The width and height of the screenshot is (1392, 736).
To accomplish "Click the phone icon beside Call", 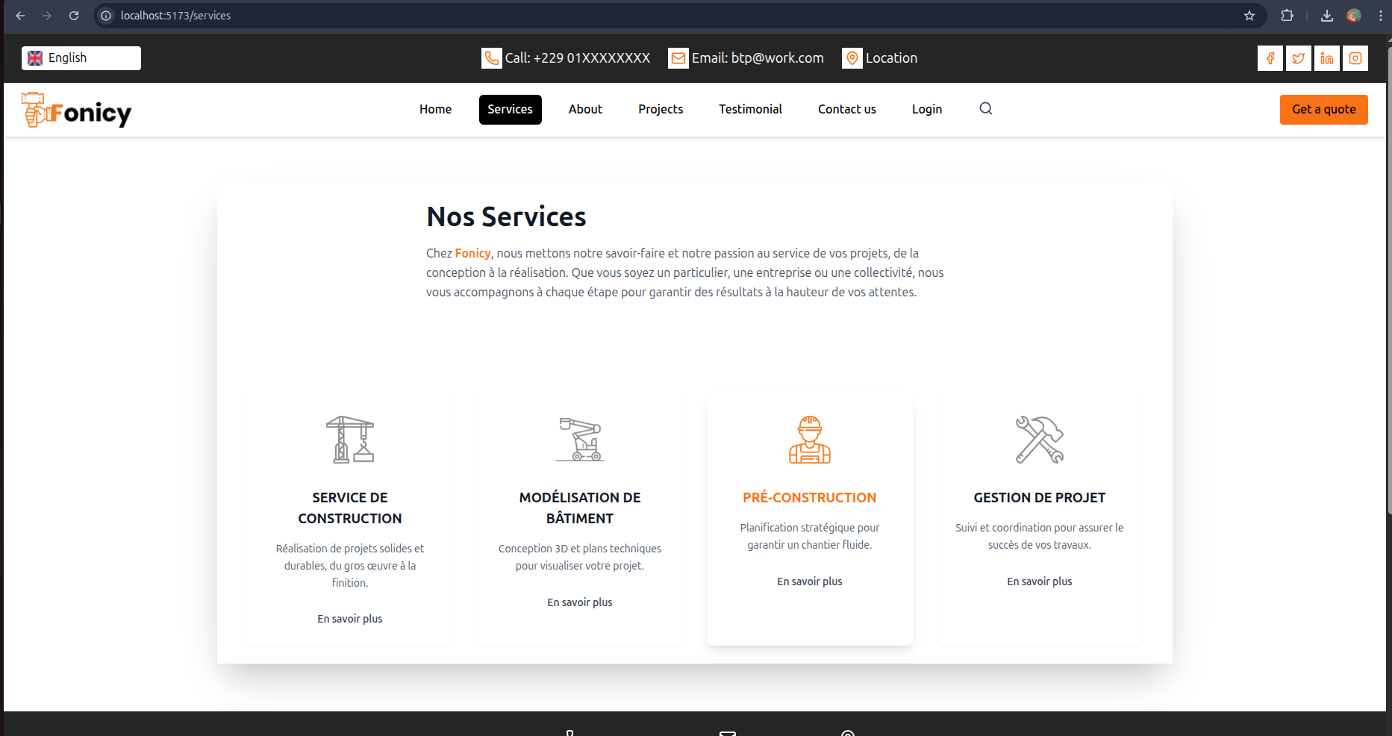I will click(x=492, y=58).
